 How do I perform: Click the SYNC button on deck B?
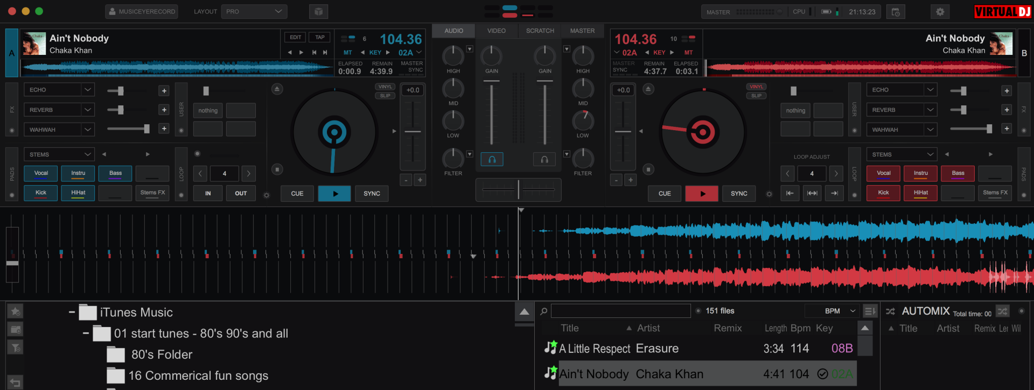tap(739, 194)
